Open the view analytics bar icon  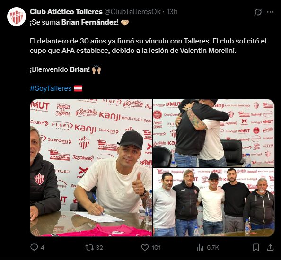point(200,247)
